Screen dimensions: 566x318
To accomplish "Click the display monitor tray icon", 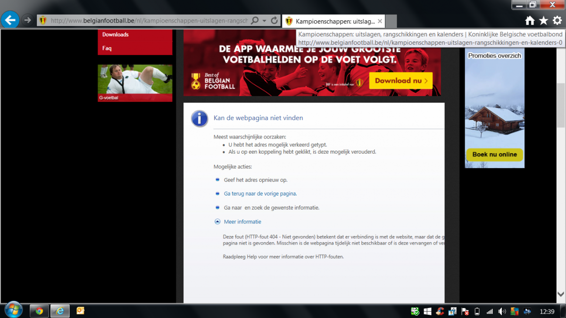I will [x=527, y=311].
